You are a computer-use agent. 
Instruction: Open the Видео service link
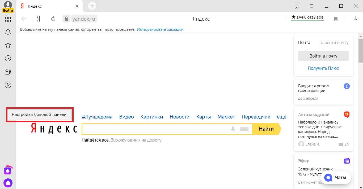coord(126,117)
